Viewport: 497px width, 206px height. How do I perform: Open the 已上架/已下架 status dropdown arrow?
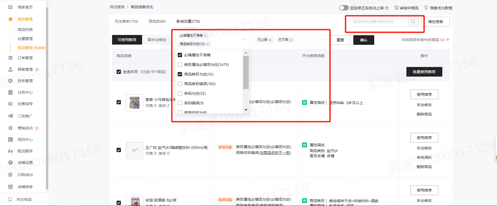[322, 40]
